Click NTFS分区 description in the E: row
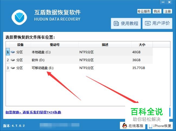This screenshot has width=176, height=131. coord(86,68)
